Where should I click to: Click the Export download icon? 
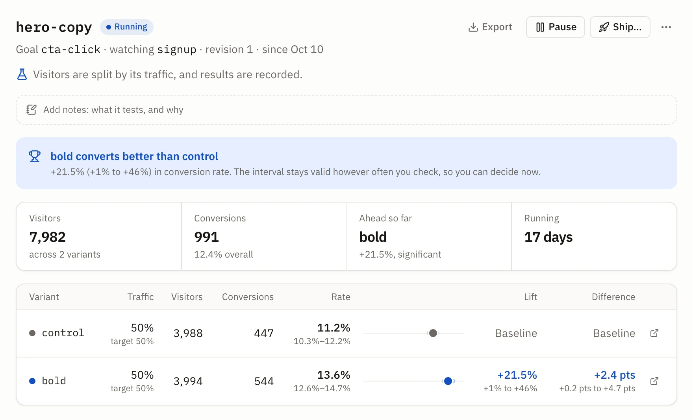click(473, 27)
